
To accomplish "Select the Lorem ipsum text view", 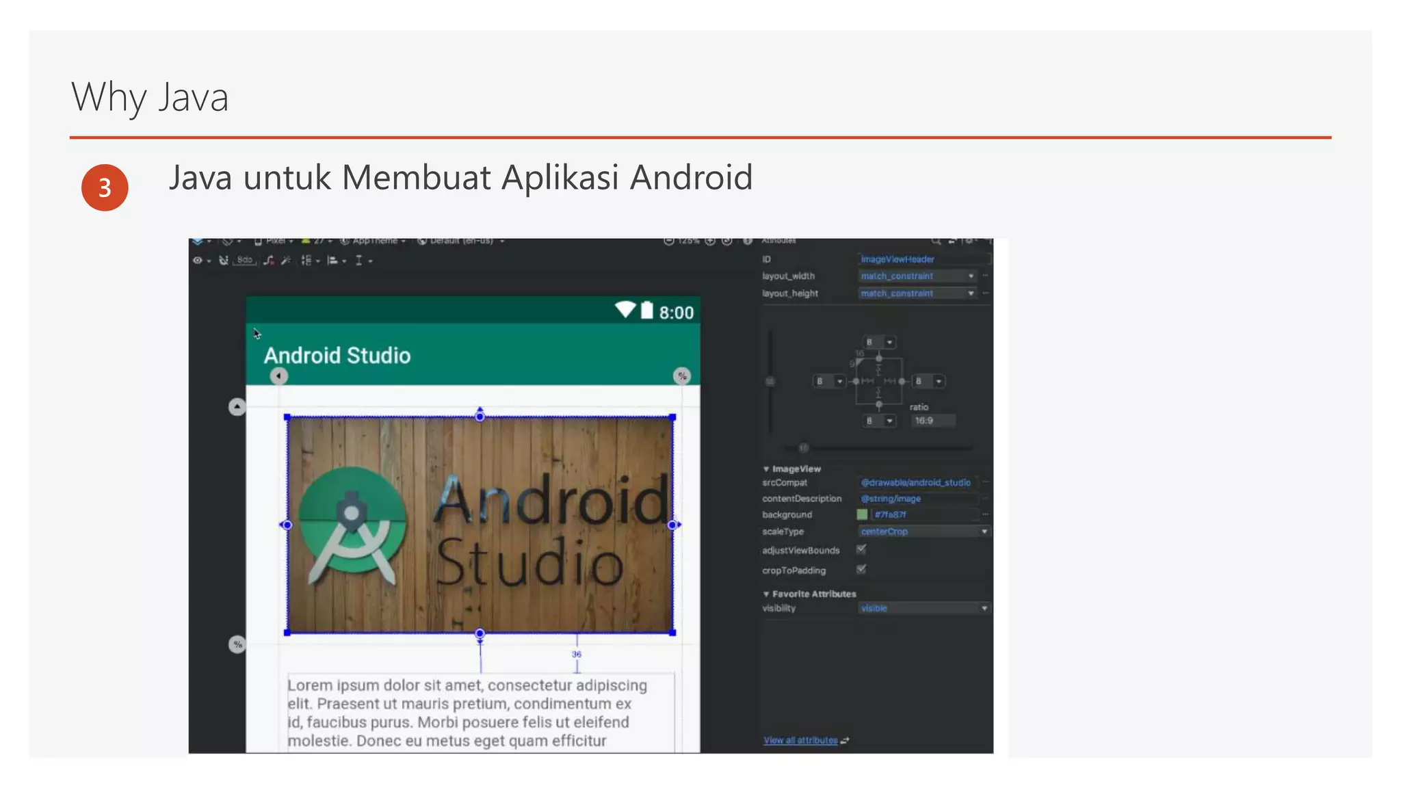I will coord(481,713).
